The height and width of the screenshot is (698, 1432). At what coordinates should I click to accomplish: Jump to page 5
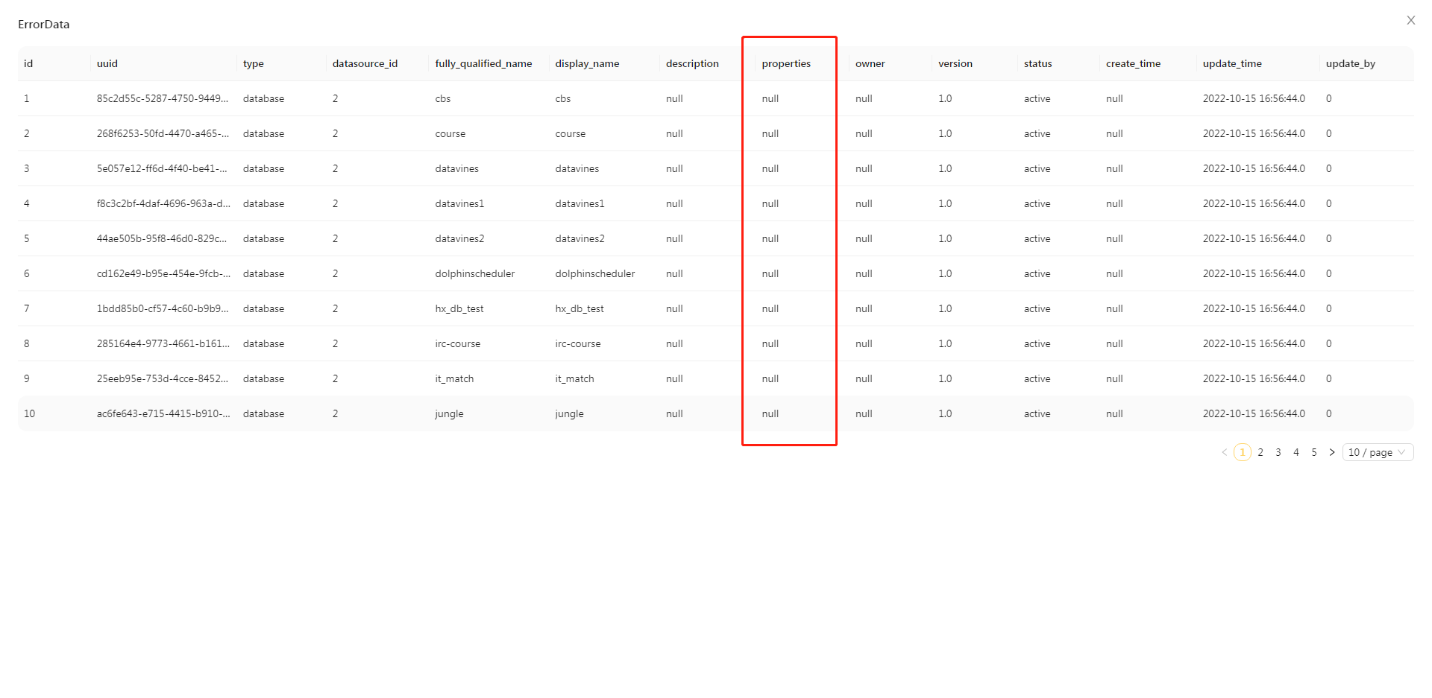(1314, 452)
